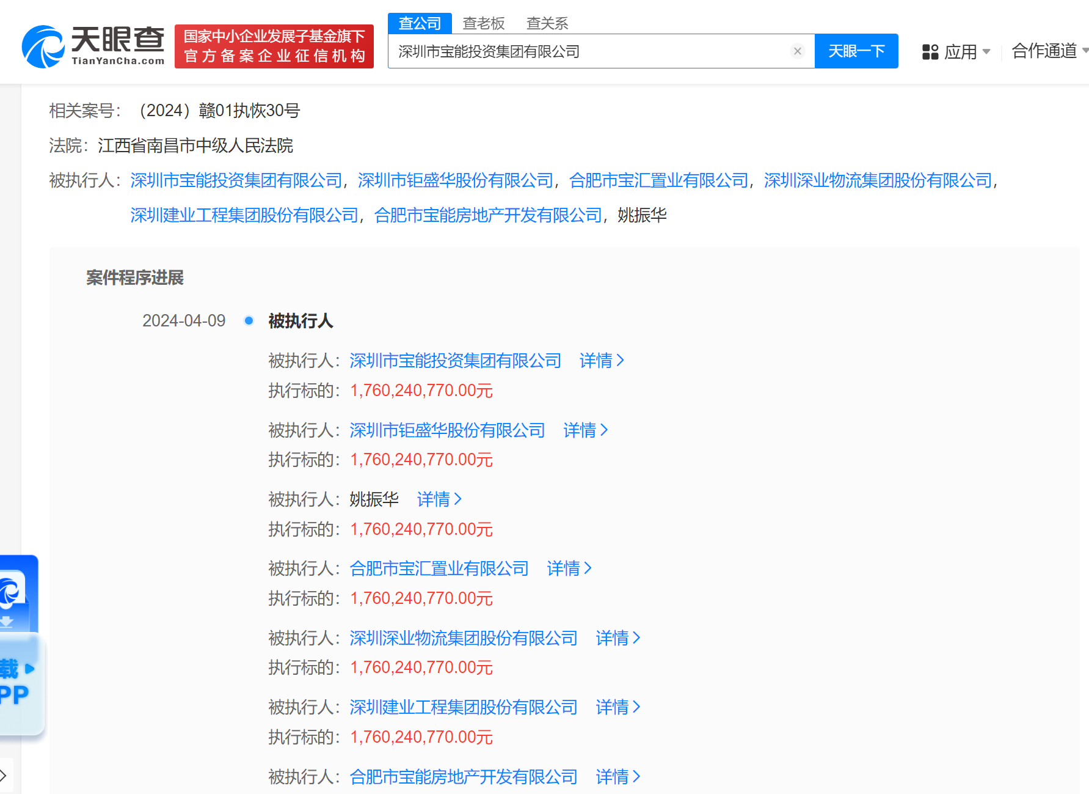Screen dimensions: 1089x794
Task: Click the 天眼一下 search button
Action: (856, 51)
